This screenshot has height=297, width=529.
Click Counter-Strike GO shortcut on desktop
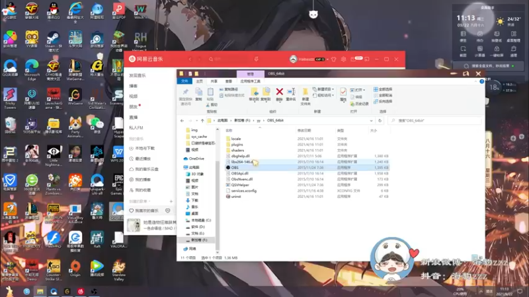click(54, 270)
